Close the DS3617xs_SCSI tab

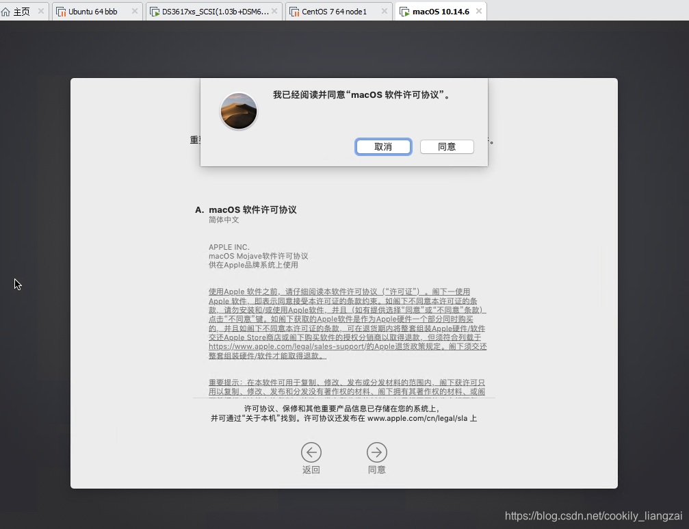coord(274,12)
